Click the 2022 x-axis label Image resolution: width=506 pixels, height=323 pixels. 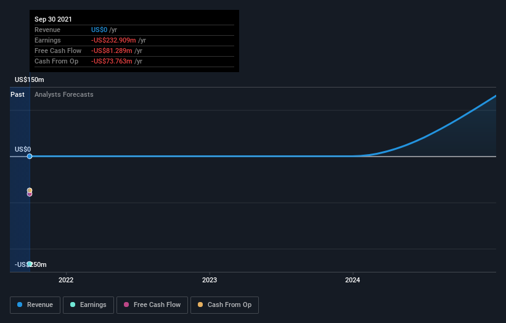point(66,280)
